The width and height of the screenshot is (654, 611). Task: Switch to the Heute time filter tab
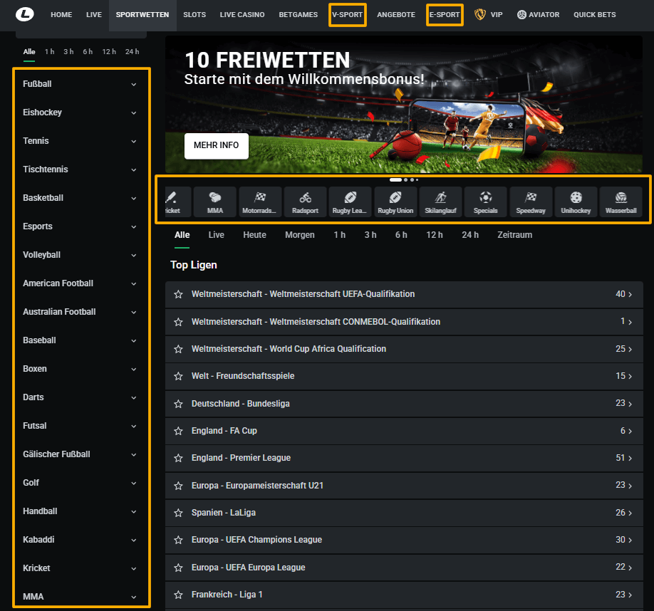click(x=254, y=235)
